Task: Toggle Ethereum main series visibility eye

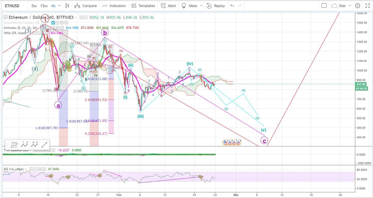Action: [x=81, y=18]
